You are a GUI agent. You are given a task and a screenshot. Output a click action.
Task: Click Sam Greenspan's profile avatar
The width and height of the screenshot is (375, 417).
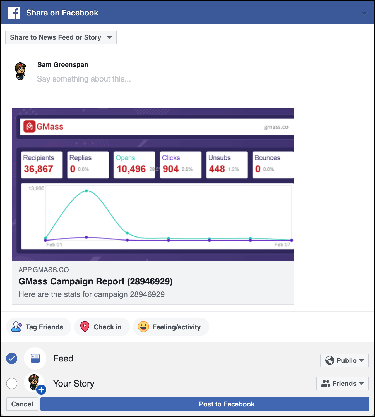click(20, 71)
